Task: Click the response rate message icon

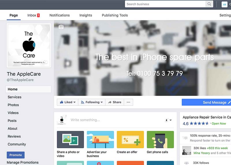Action: pos(185,138)
